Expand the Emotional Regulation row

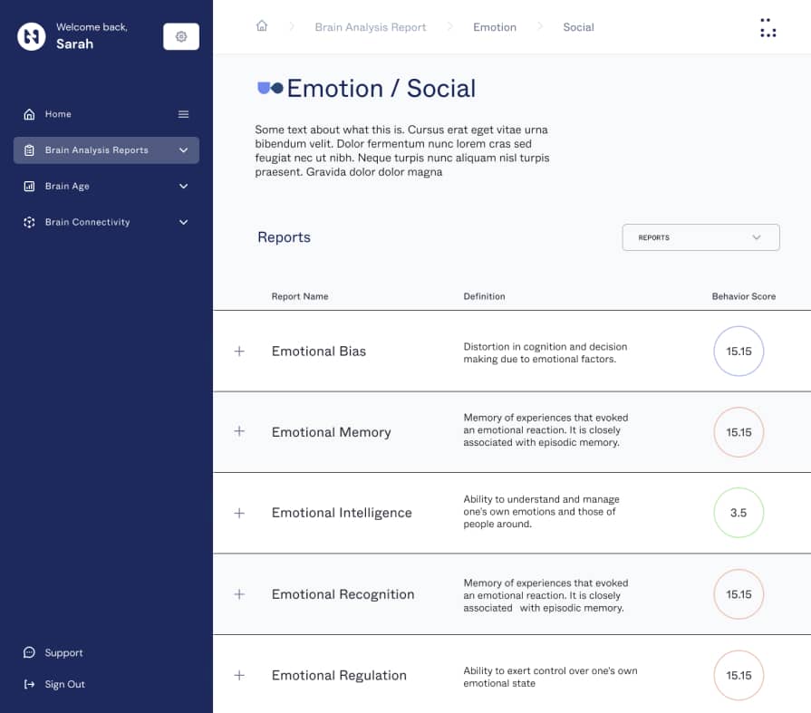pyautogui.click(x=239, y=675)
